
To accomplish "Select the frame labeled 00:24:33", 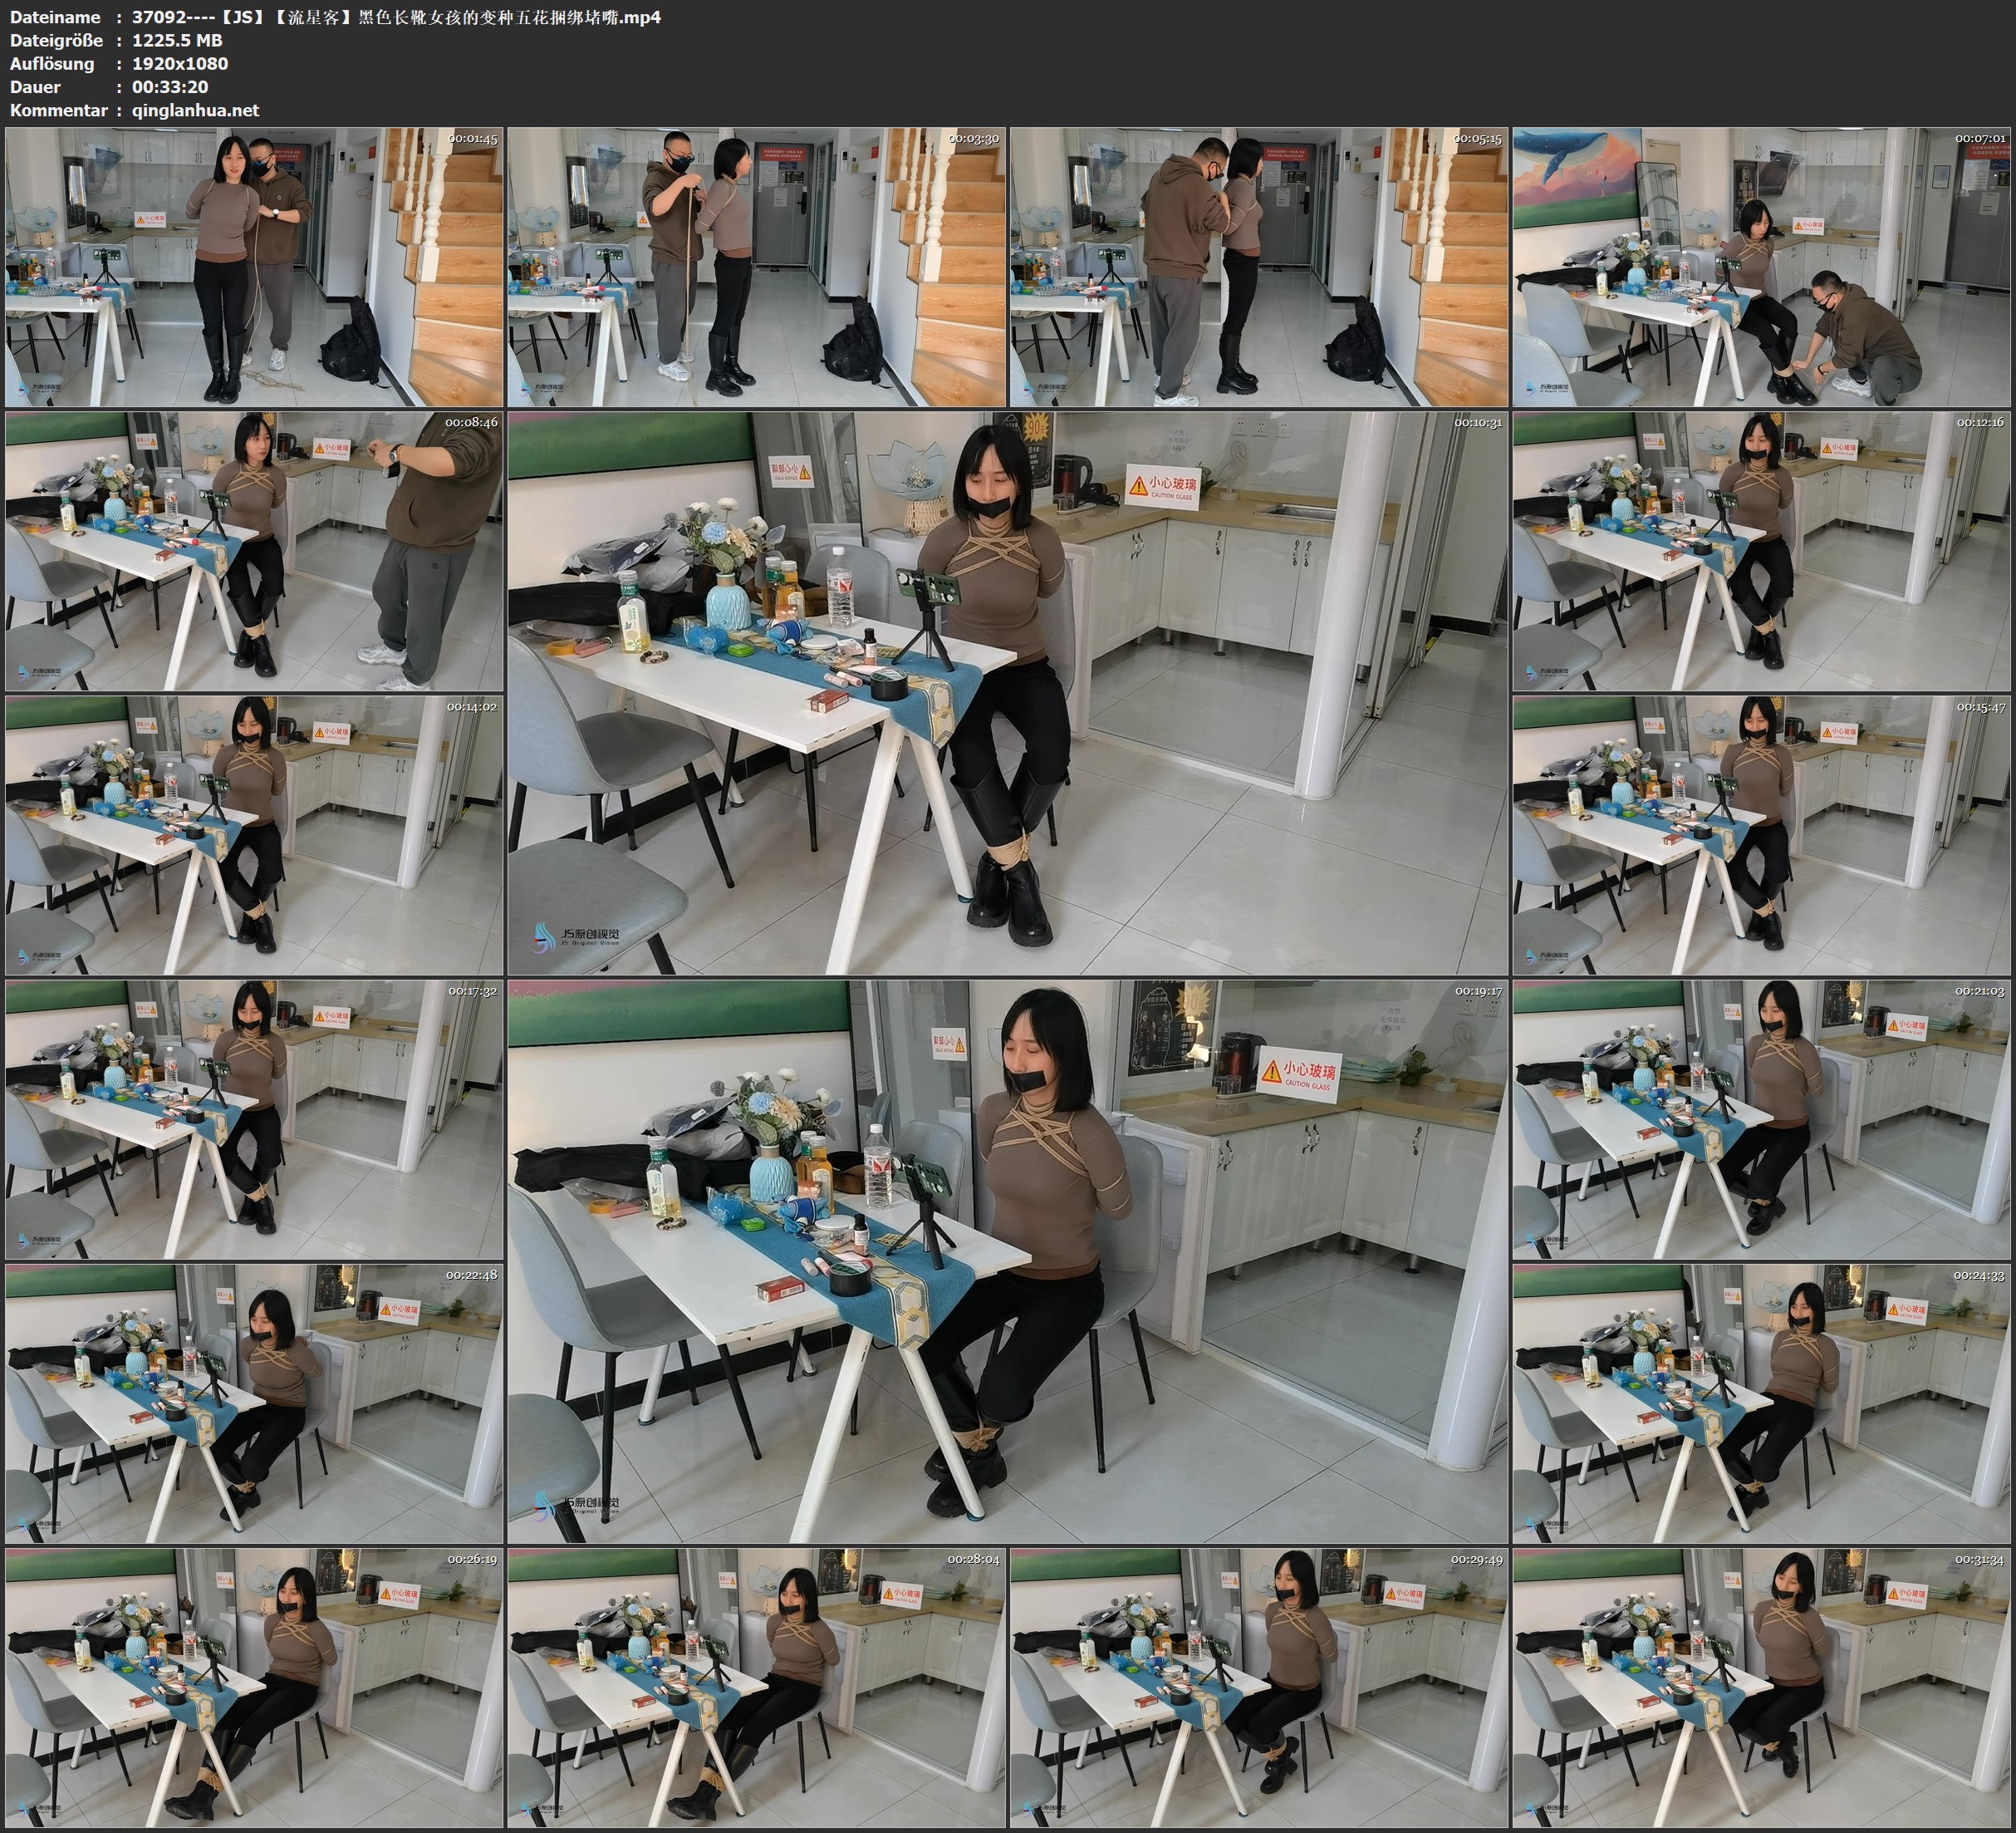I will pos(1761,1403).
